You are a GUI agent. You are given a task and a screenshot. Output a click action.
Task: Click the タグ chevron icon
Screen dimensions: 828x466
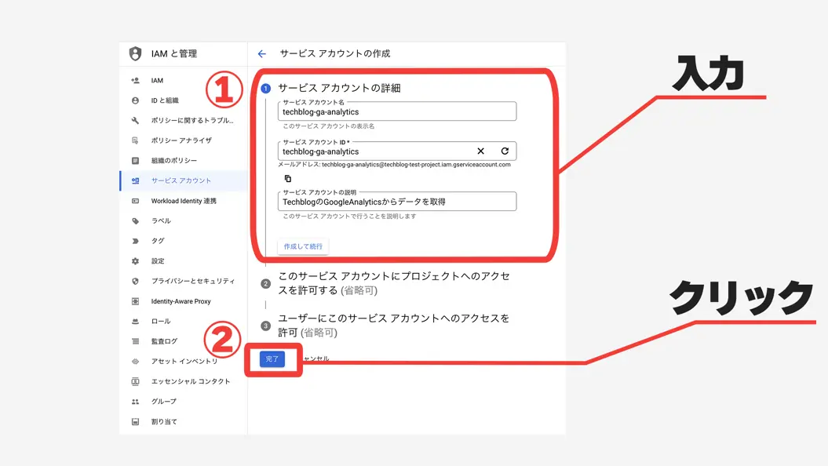(x=135, y=241)
